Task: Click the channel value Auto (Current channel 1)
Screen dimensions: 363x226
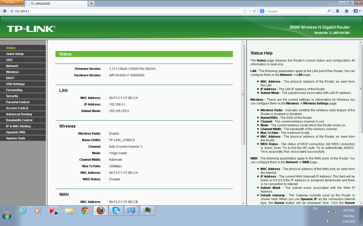Action: point(126,147)
